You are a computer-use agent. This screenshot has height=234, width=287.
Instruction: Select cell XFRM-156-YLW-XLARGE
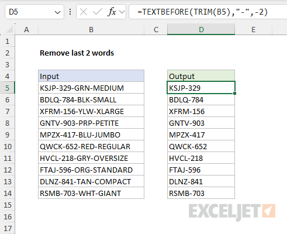point(91,111)
